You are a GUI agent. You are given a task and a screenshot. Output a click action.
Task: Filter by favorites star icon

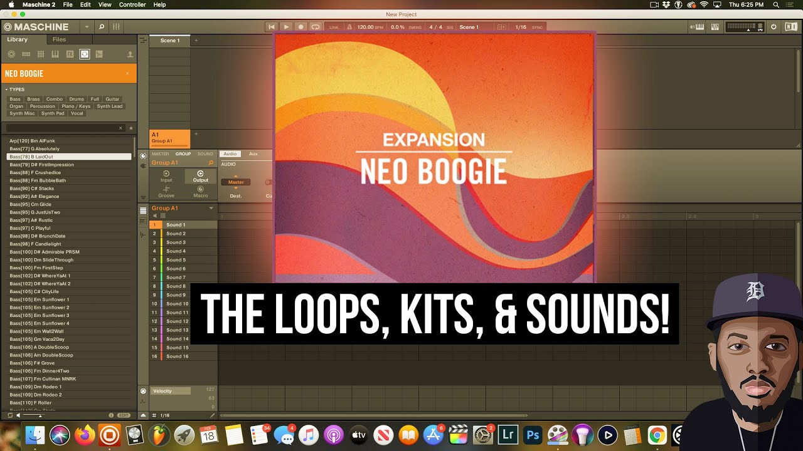(130, 128)
